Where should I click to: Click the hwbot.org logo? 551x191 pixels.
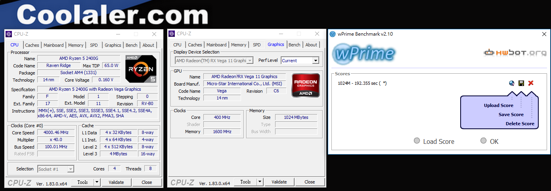point(515,52)
